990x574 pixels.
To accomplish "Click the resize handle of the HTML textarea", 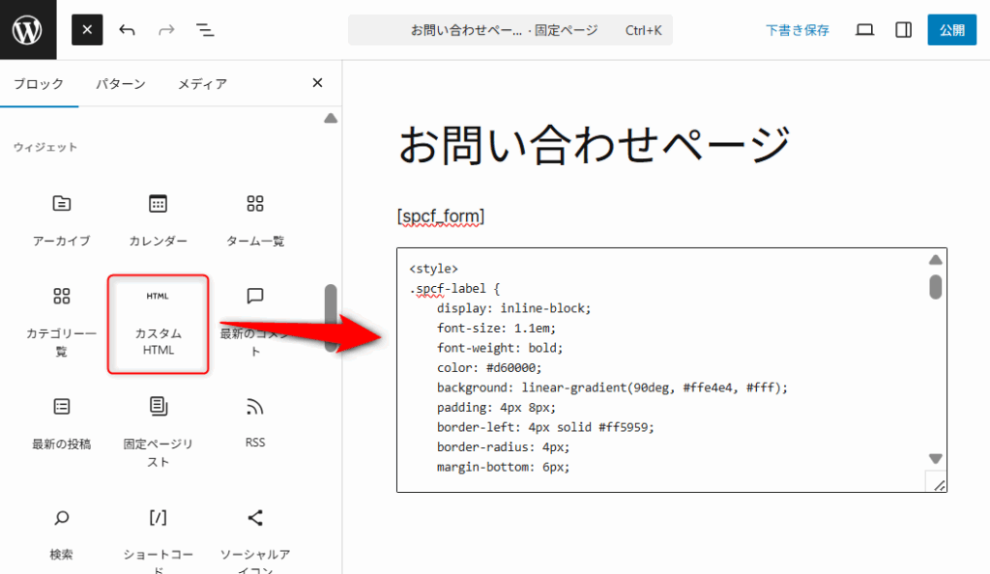I will coord(938,484).
